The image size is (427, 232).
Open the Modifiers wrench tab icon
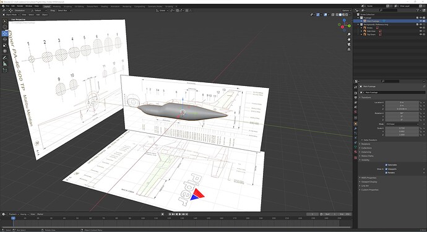point(355,128)
